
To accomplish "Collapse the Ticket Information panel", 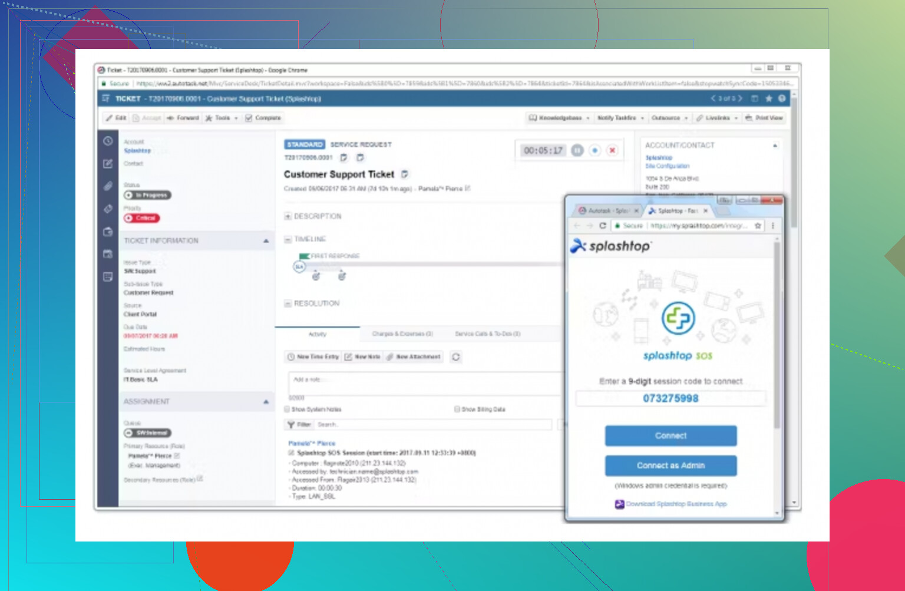I will coord(266,241).
